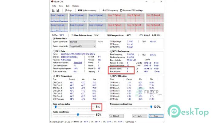Click the CPU Data section icon
The width and height of the screenshot is (215, 123).
(54, 51)
